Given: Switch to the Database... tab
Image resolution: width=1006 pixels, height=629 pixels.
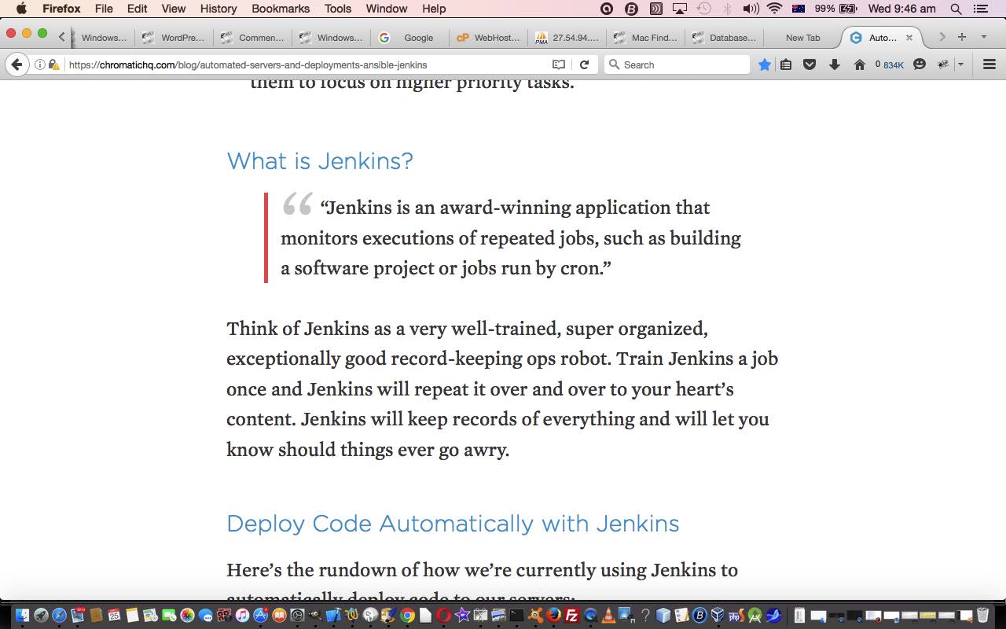Looking at the screenshot, I should pyautogui.click(x=724, y=37).
